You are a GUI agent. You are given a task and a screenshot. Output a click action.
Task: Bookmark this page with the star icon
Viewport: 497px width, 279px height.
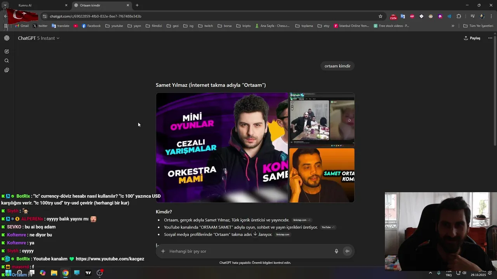[381, 16]
